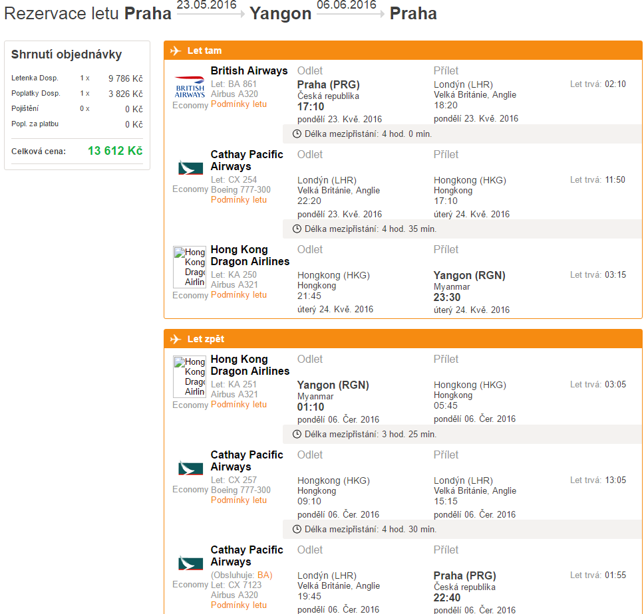Open Podmínky letu for flight CX 254
Viewport: 644px width, 614px height.
(239, 200)
